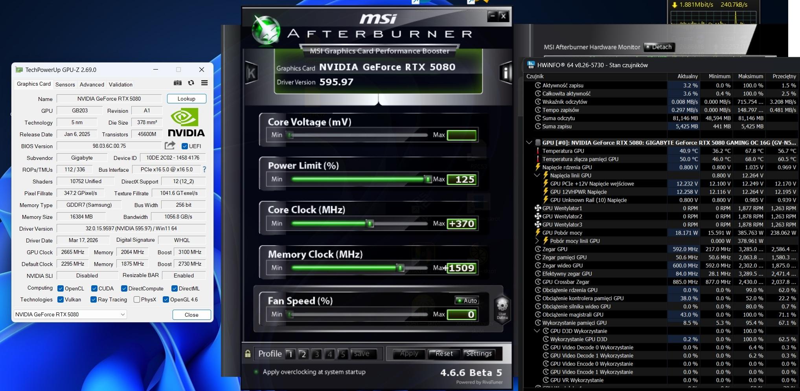The image size is (800, 391).
Task: Click the Power Limit slider handle
Action: 428,180
